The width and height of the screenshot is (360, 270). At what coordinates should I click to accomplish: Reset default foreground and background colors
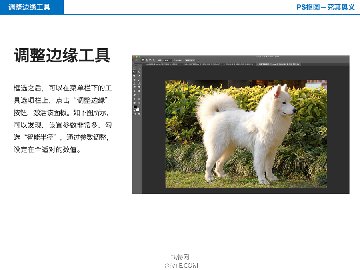[134, 110]
